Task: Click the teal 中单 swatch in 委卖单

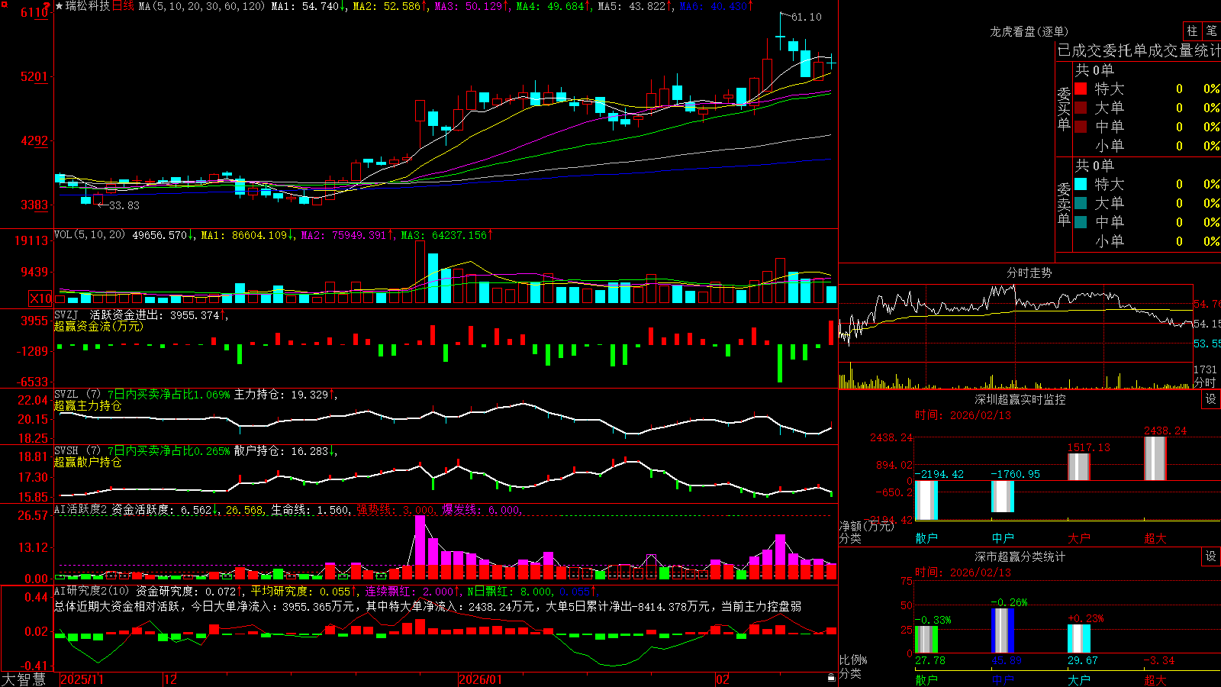Action: point(1081,222)
